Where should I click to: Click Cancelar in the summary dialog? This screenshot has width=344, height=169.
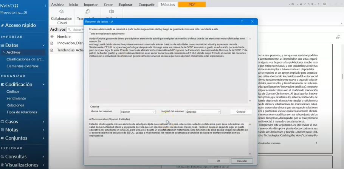point(242,161)
